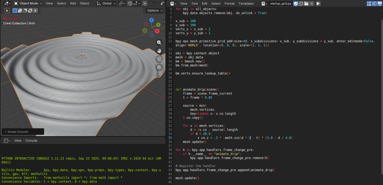This screenshot has height=185, width=383.
Task: Click the pan hand icon in viewport
Action: pyautogui.click(x=159, y=51)
